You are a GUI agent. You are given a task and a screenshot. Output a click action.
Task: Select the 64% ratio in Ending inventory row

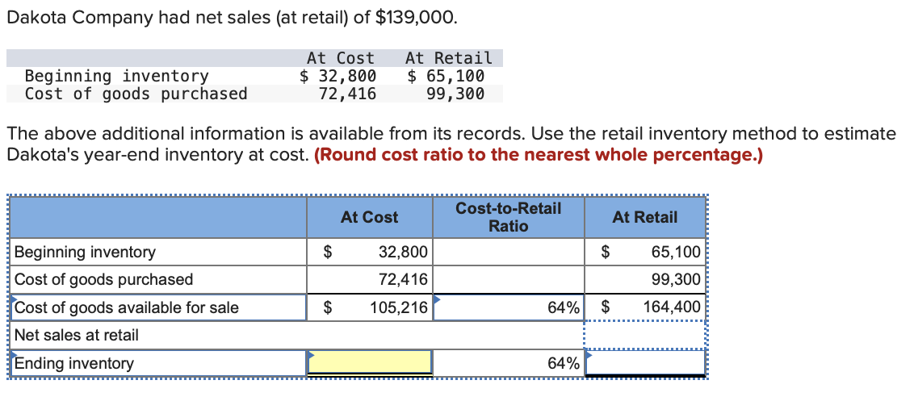509,363
